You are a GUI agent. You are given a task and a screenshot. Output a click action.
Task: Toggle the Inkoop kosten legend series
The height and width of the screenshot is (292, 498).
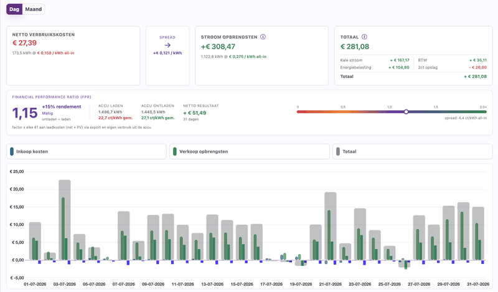pyautogui.click(x=87, y=151)
